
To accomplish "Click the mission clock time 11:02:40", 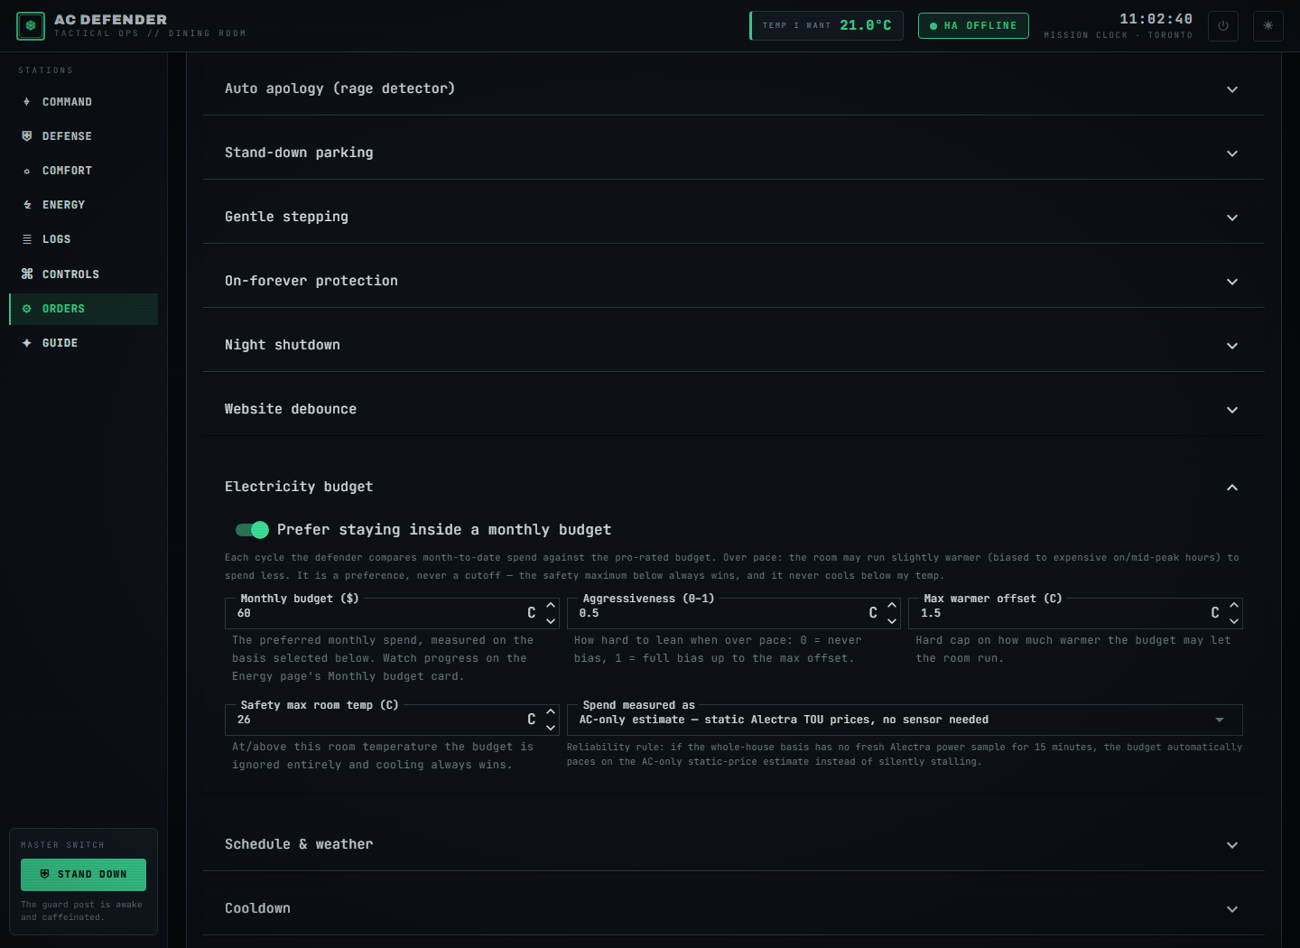I will pos(1156,19).
